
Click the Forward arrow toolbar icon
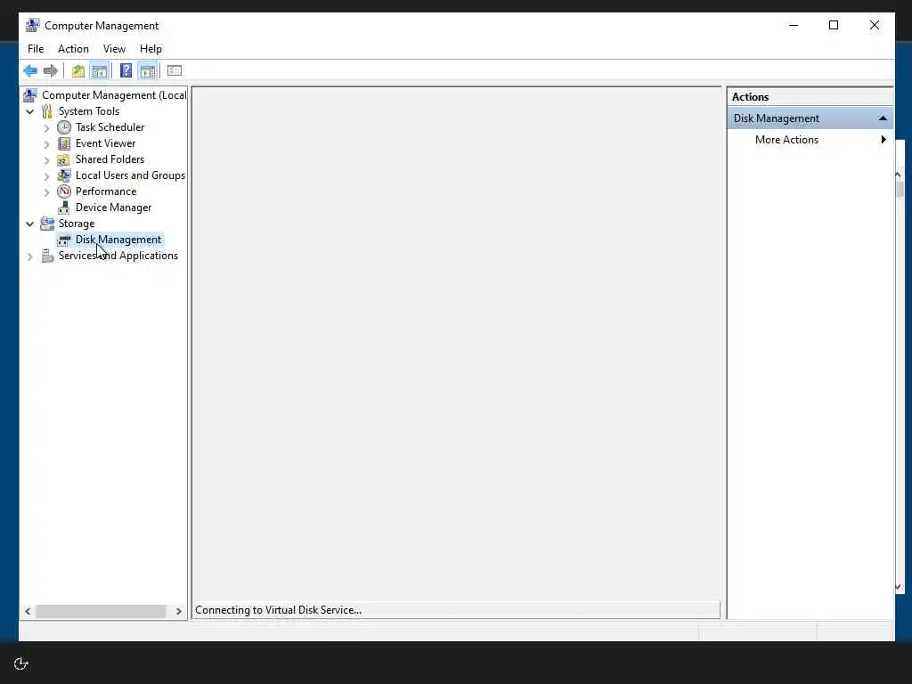(x=51, y=71)
